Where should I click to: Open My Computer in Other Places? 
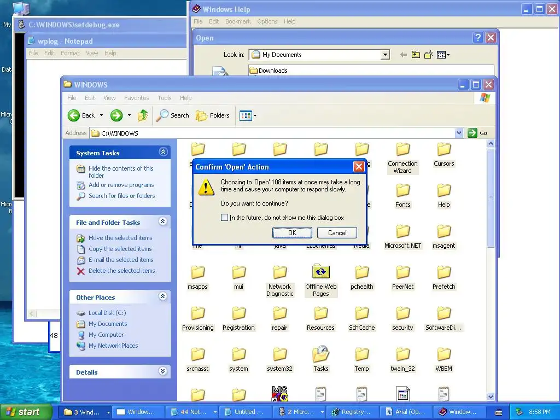tap(106, 335)
